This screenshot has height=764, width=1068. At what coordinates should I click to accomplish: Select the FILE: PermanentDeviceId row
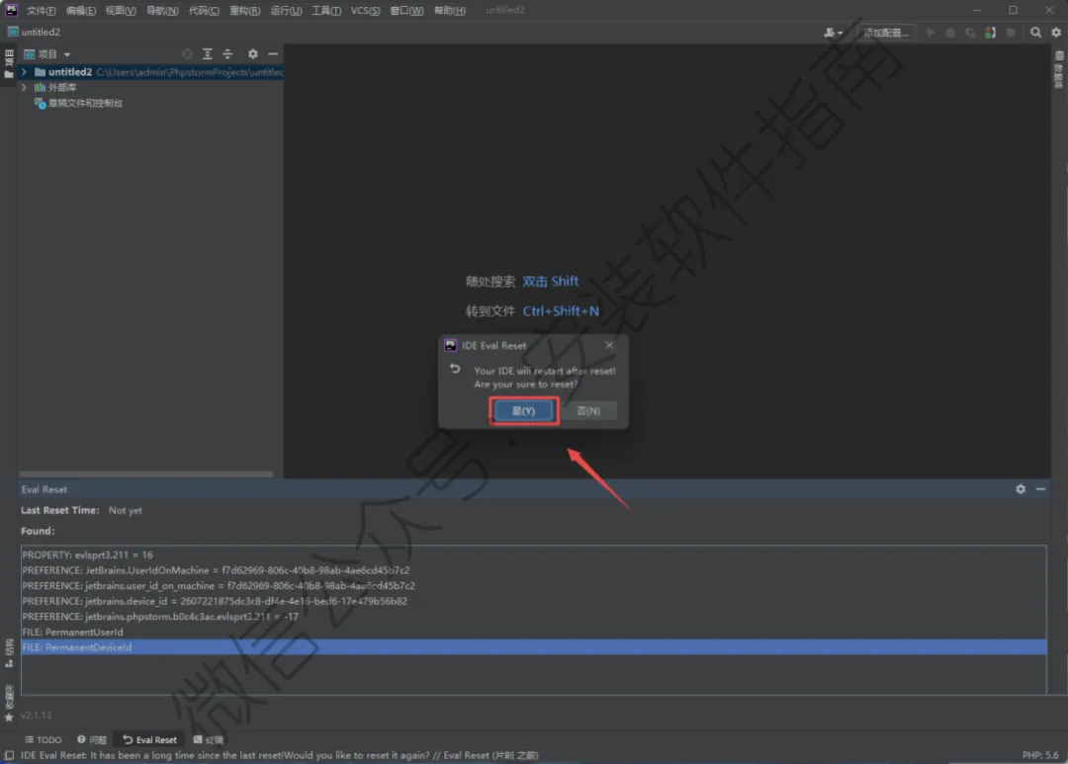(533, 647)
